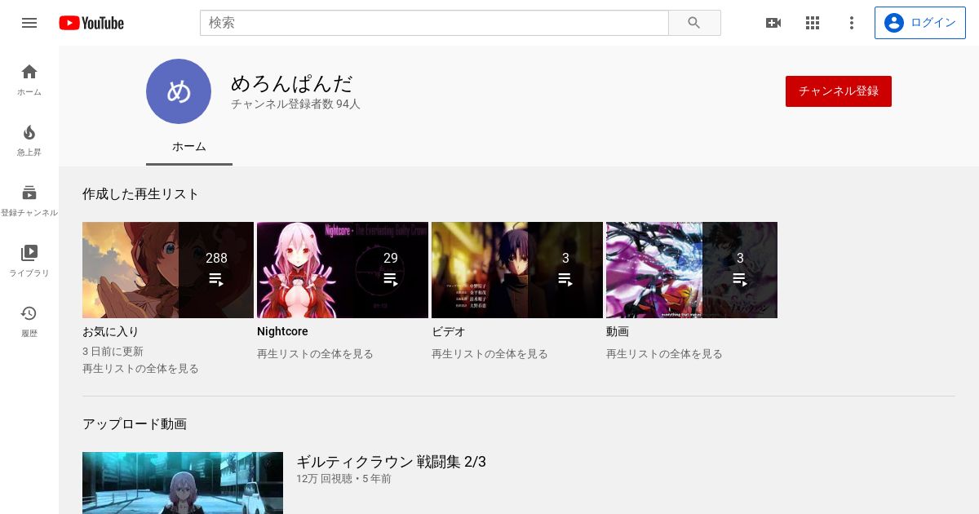
Task: Open the お気に入り playlist thumbnail
Action: pos(168,270)
